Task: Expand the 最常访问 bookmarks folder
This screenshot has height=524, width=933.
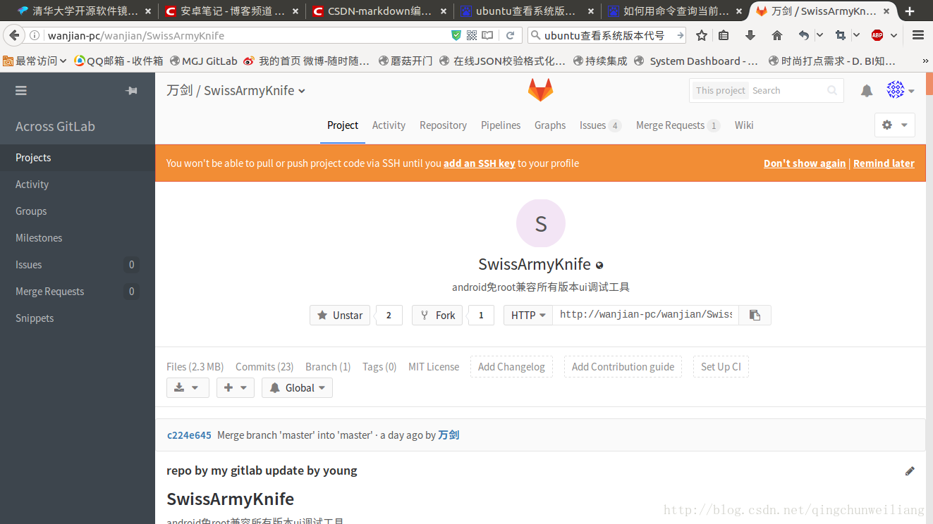Action: click(x=35, y=61)
